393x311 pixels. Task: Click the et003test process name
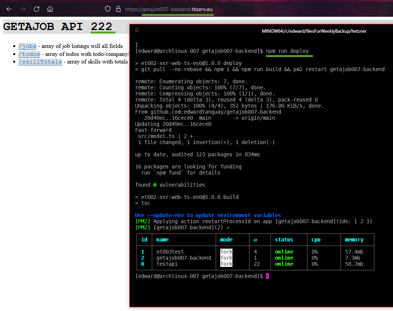pos(170,252)
